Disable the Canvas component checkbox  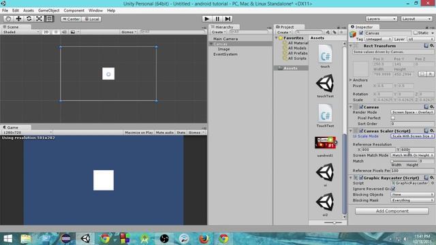(361, 107)
